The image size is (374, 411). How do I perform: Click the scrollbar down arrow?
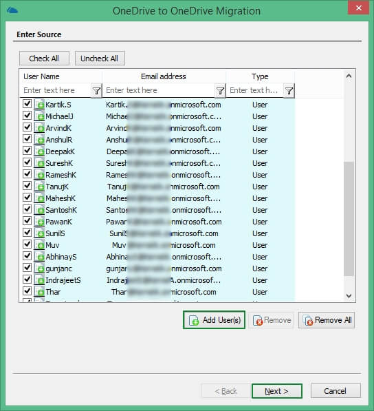coord(349,295)
